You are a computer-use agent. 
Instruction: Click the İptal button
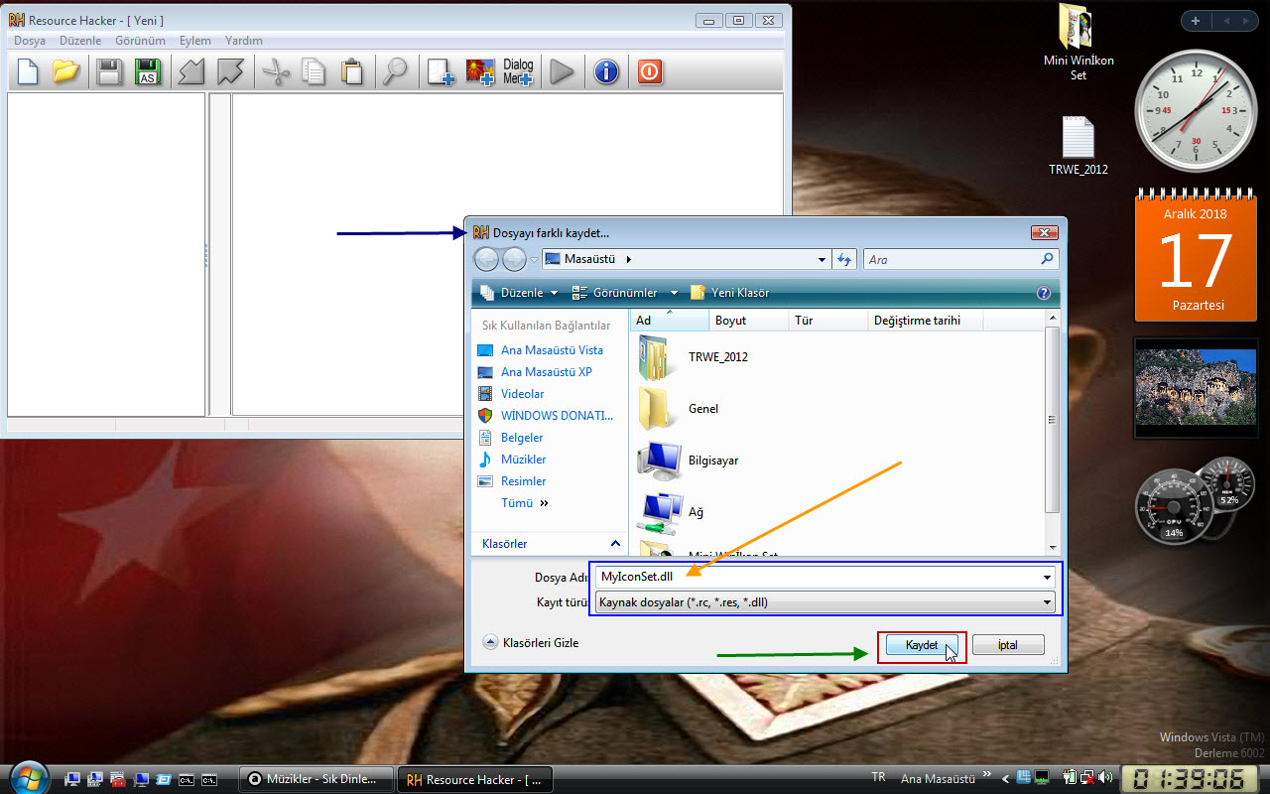pos(1008,645)
